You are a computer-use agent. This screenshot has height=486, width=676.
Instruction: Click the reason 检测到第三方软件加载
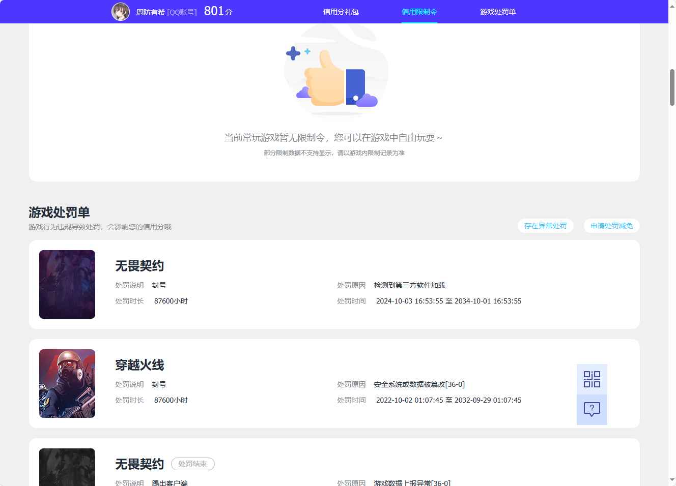pos(409,285)
